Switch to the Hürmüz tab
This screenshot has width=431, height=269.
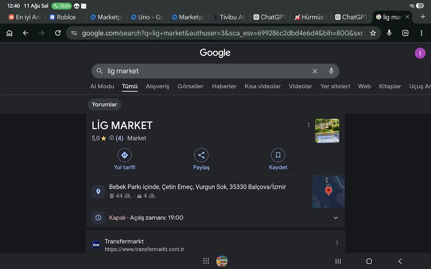[x=311, y=17]
